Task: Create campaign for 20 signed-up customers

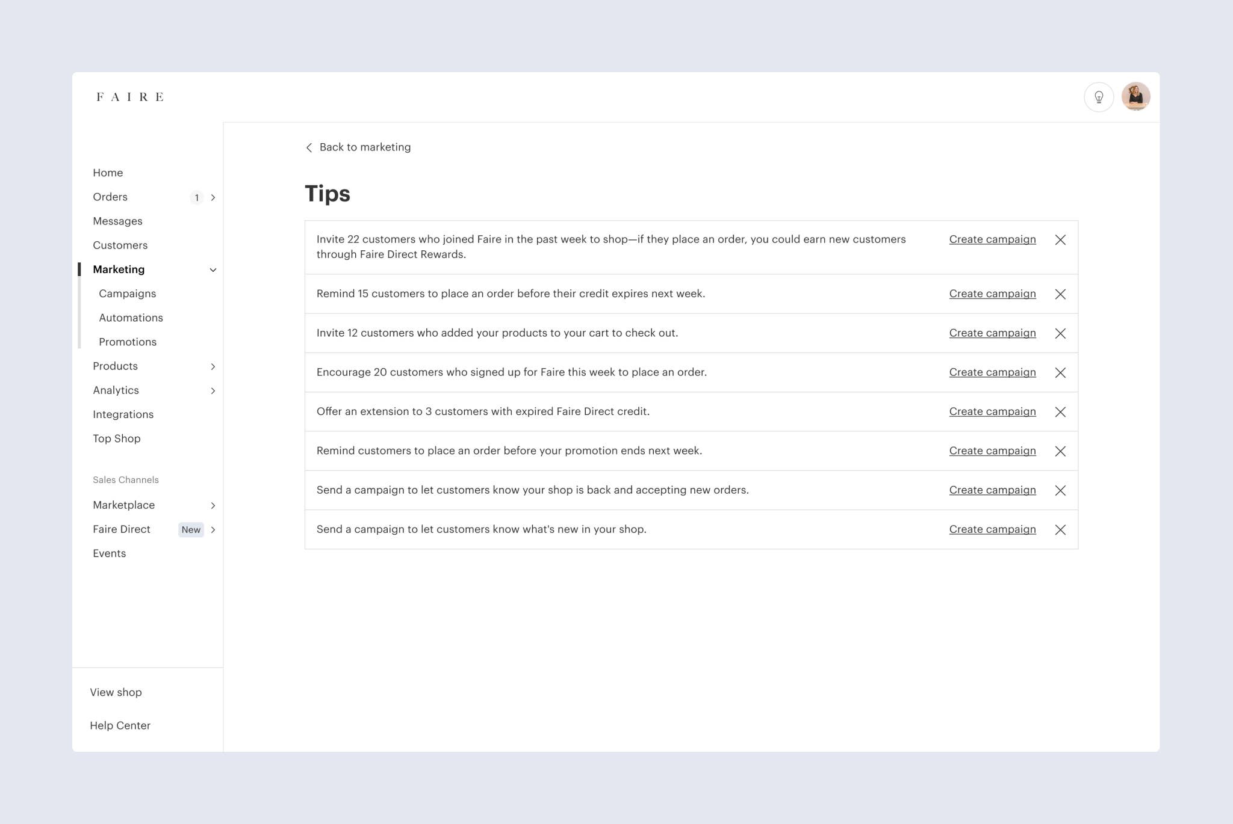Action: pos(992,372)
